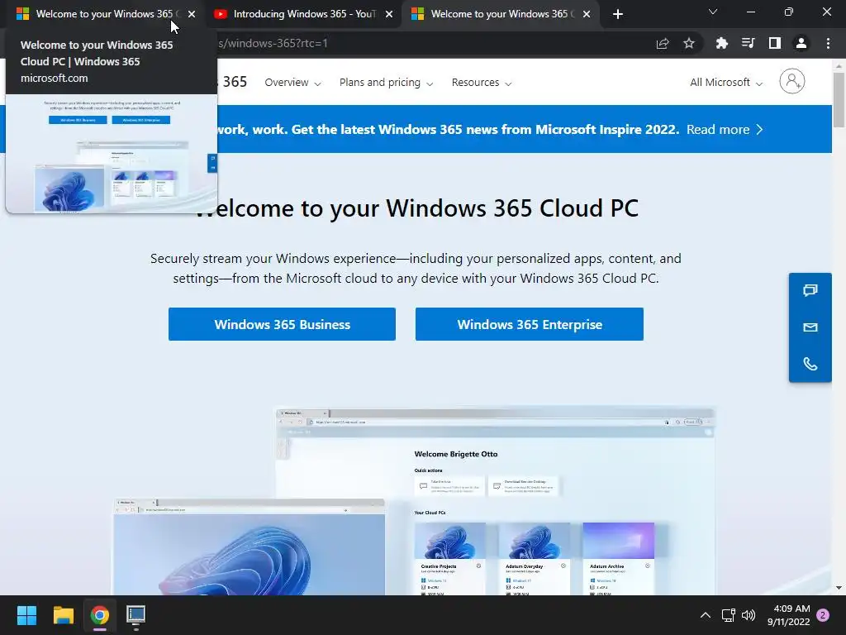The height and width of the screenshot is (635, 846).
Task: Switch to Introducing Windows 365 YouTube tab
Action: tap(304, 14)
